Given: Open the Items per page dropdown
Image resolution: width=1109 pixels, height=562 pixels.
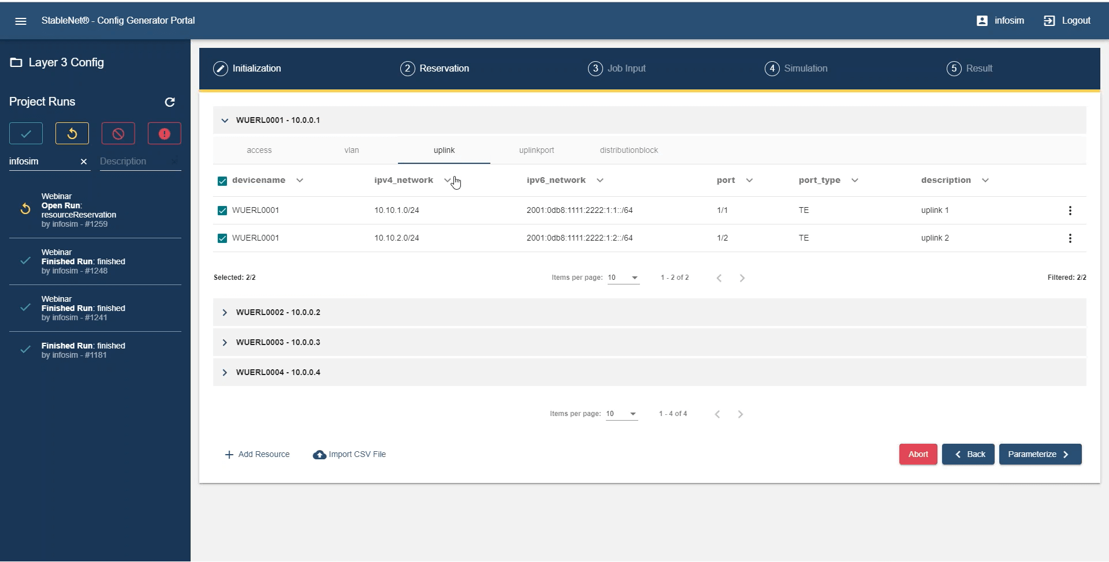Looking at the screenshot, I should (624, 278).
